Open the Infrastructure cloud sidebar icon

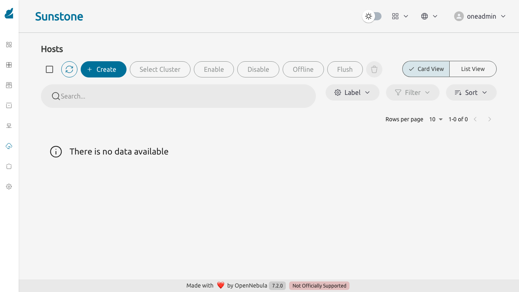click(9, 146)
